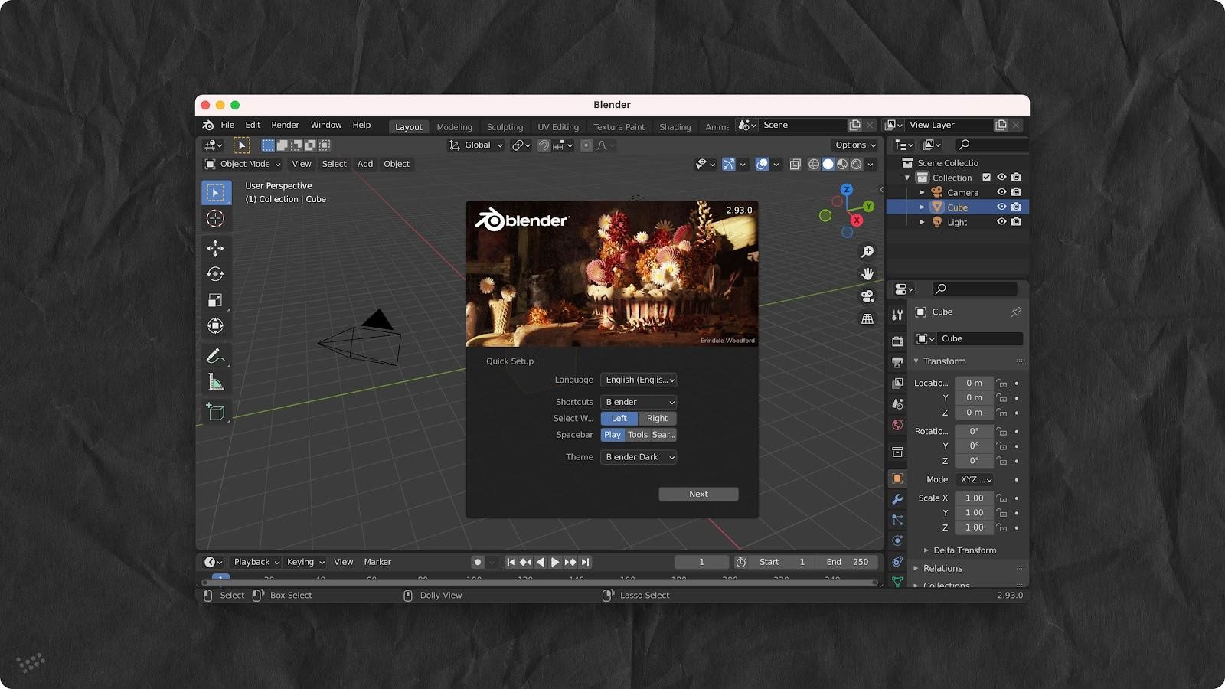Set Select With to Right
This screenshot has height=689, width=1225.
click(x=657, y=418)
